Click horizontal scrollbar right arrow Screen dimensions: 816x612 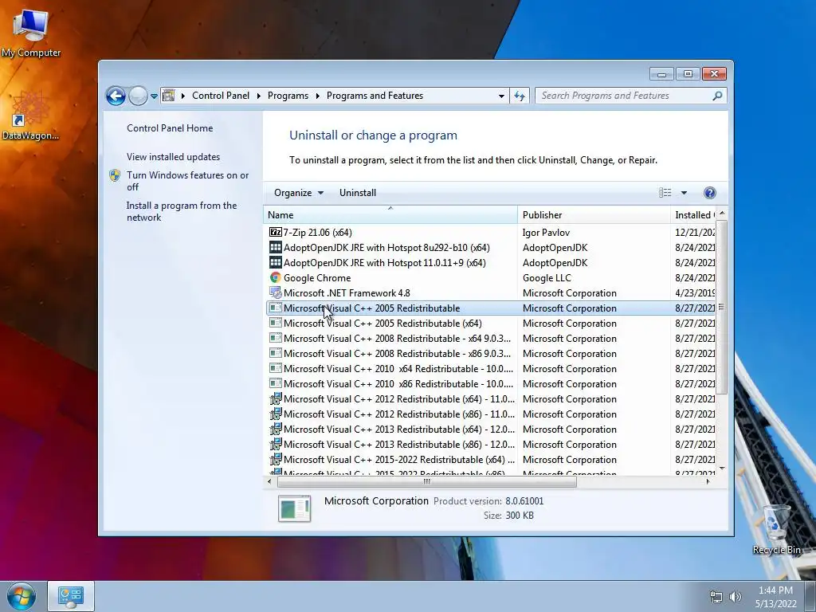click(x=708, y=482)
